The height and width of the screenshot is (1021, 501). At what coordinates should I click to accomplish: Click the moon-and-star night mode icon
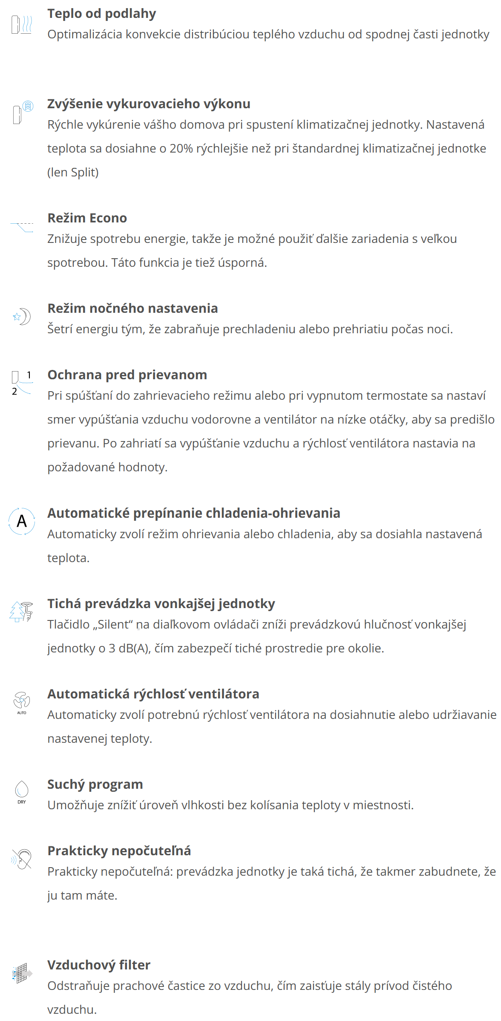[22, 316]
